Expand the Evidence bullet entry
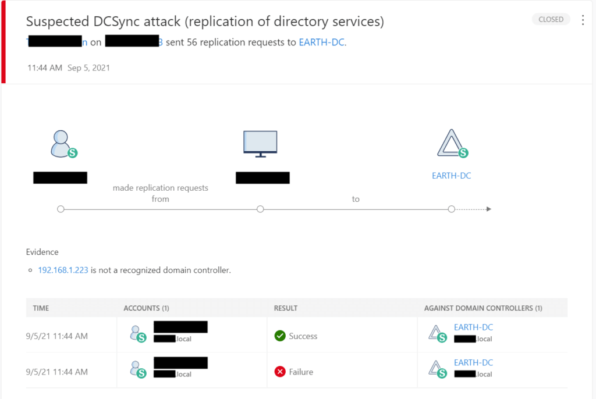 pyautogui.click(x=32, y=270)
